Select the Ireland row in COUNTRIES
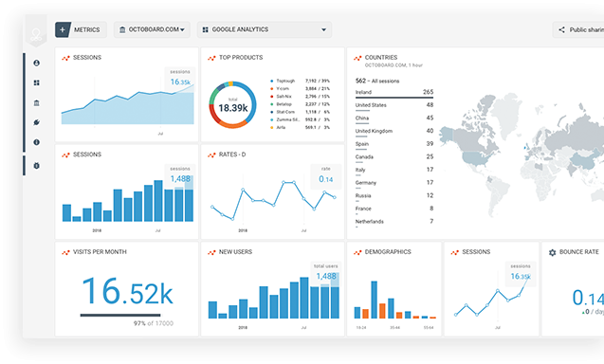This screenshot has width=604, height=364. tap(394, 93)
